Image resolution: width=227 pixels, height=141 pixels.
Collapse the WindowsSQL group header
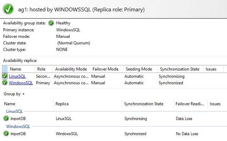[x=18, y=127]
